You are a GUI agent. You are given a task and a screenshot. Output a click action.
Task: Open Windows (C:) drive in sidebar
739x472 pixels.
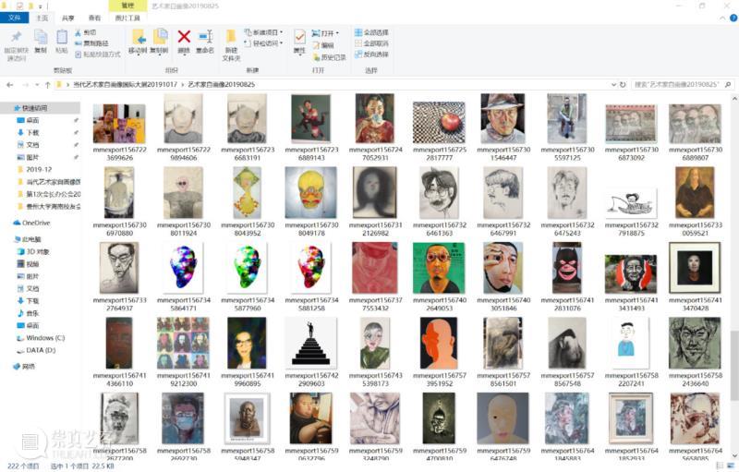coord(41,338)
